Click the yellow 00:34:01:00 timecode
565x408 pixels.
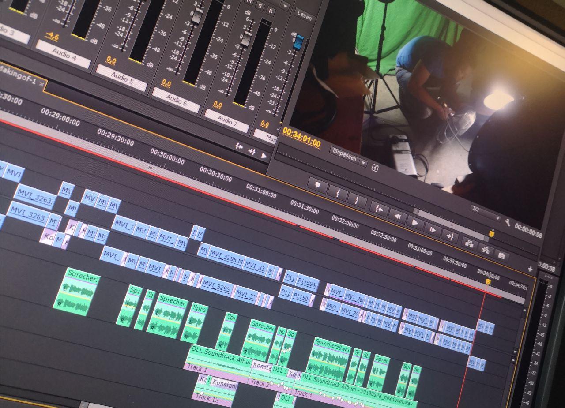[x=301, y=138]
